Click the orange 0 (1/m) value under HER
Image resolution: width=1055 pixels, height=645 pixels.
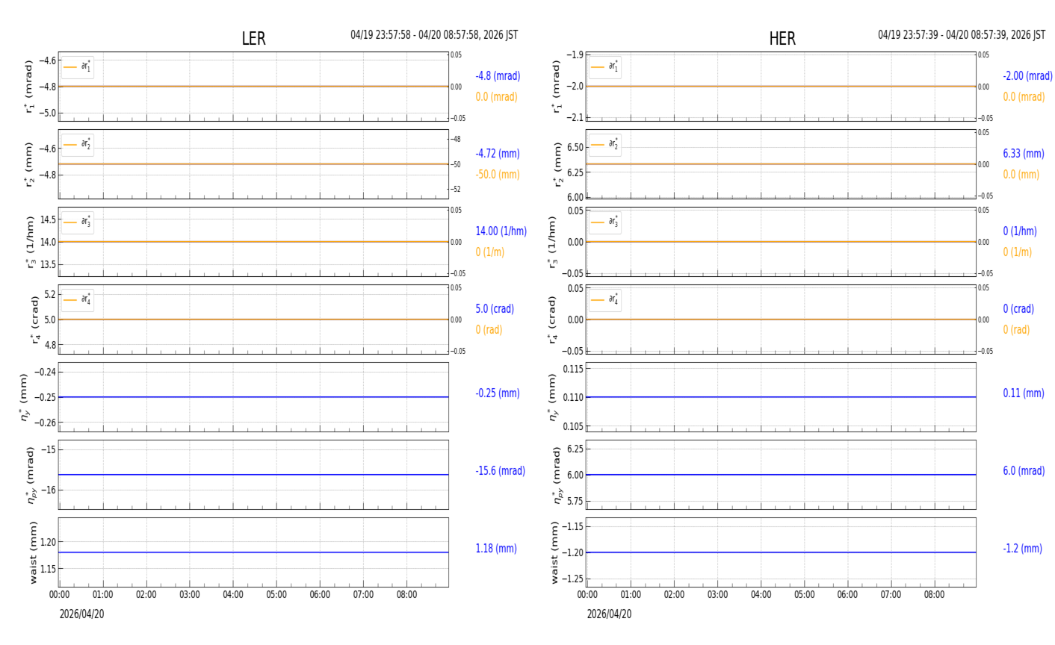[x=1017, y=252]
